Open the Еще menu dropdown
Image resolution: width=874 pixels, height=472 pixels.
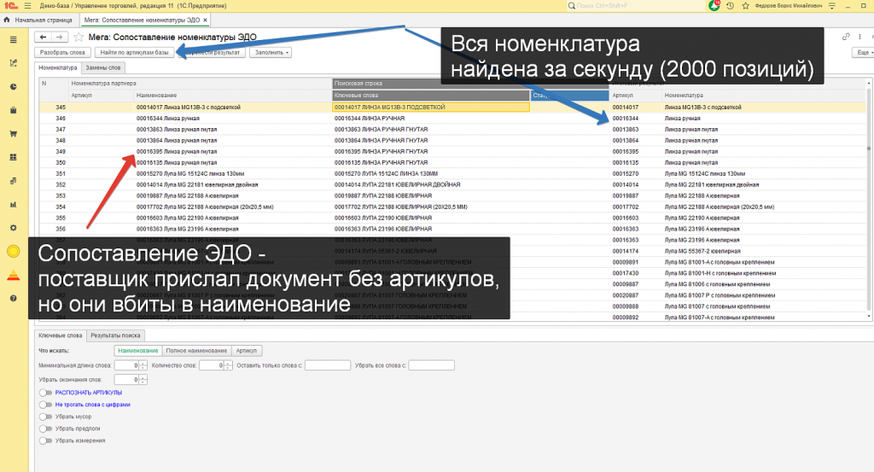(x=863, y=52)
